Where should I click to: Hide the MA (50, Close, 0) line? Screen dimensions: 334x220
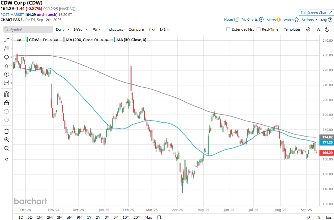107,40
